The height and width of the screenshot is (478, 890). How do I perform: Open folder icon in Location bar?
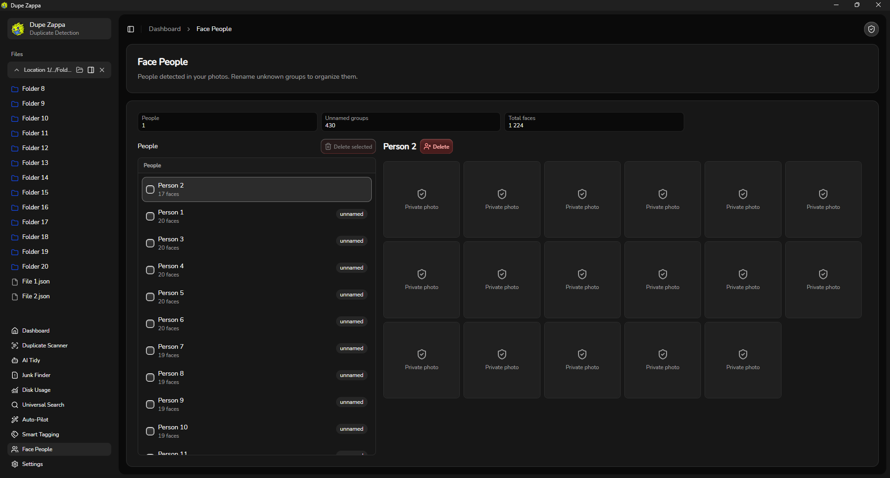pos(80,70)
